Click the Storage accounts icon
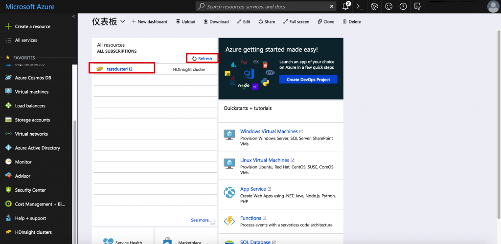 click(x=9, y=120)
